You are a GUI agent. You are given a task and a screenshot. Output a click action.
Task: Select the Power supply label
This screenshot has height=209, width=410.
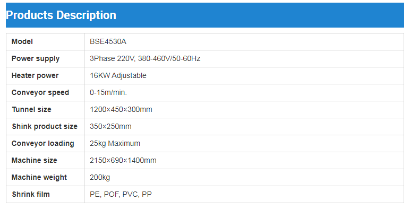click(36, 58)
